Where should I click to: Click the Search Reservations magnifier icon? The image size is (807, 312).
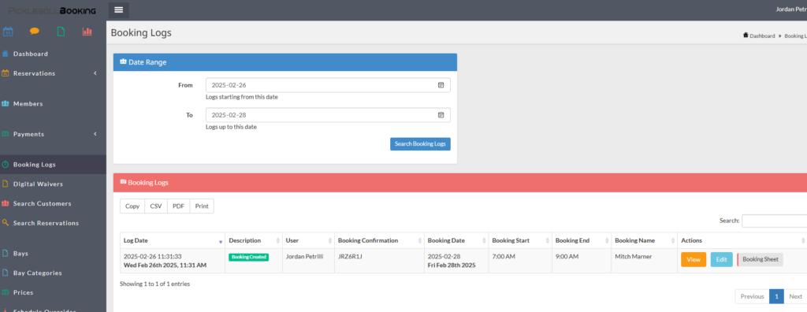[x=6, y=223]
